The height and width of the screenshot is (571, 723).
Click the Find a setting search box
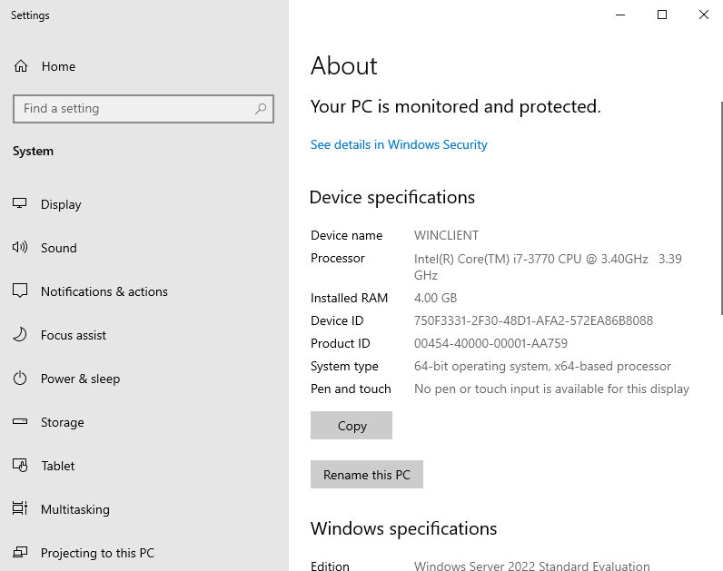click(144, 109)
